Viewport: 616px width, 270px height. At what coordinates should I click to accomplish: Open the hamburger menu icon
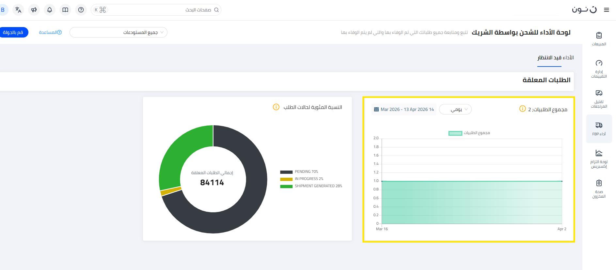[x=606, y=10]
